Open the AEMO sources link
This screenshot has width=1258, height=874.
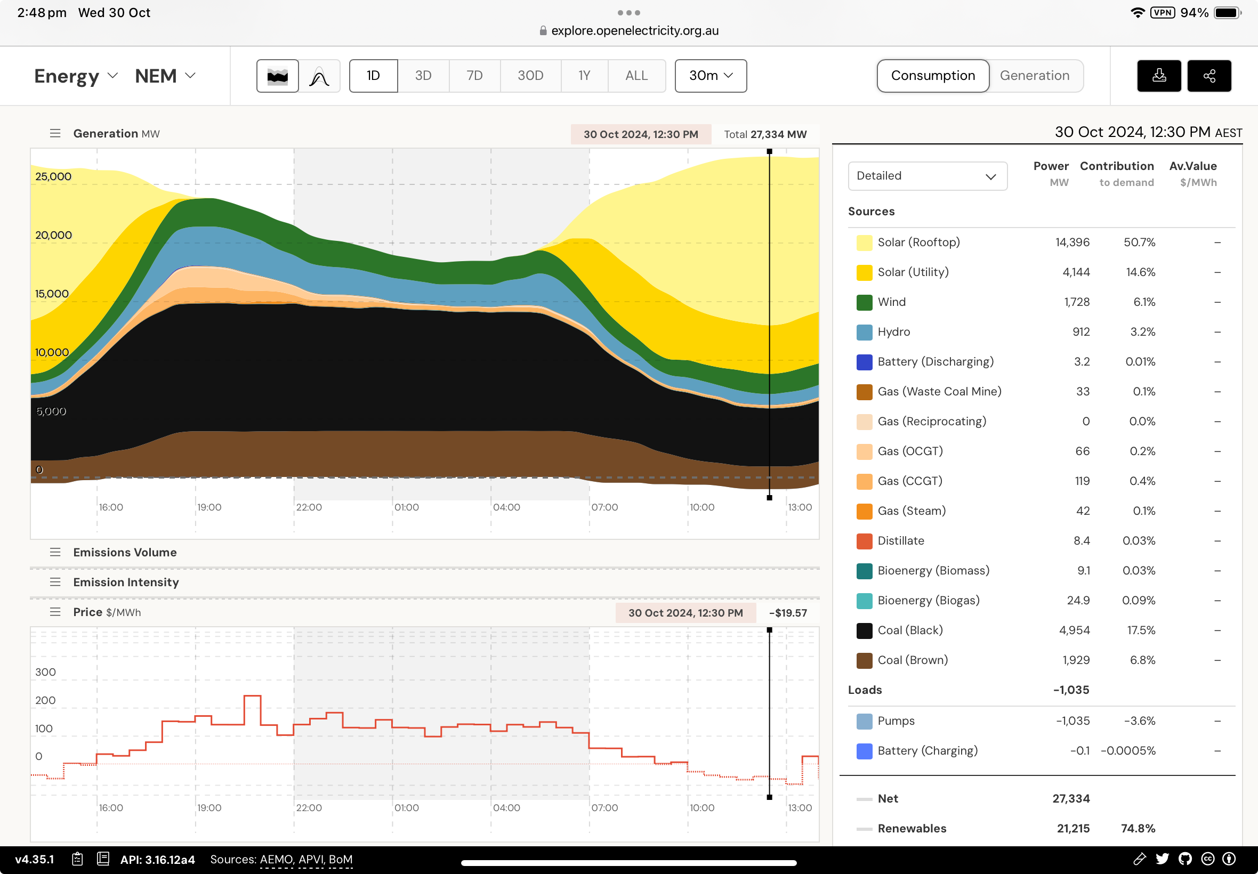coord(277,859)
